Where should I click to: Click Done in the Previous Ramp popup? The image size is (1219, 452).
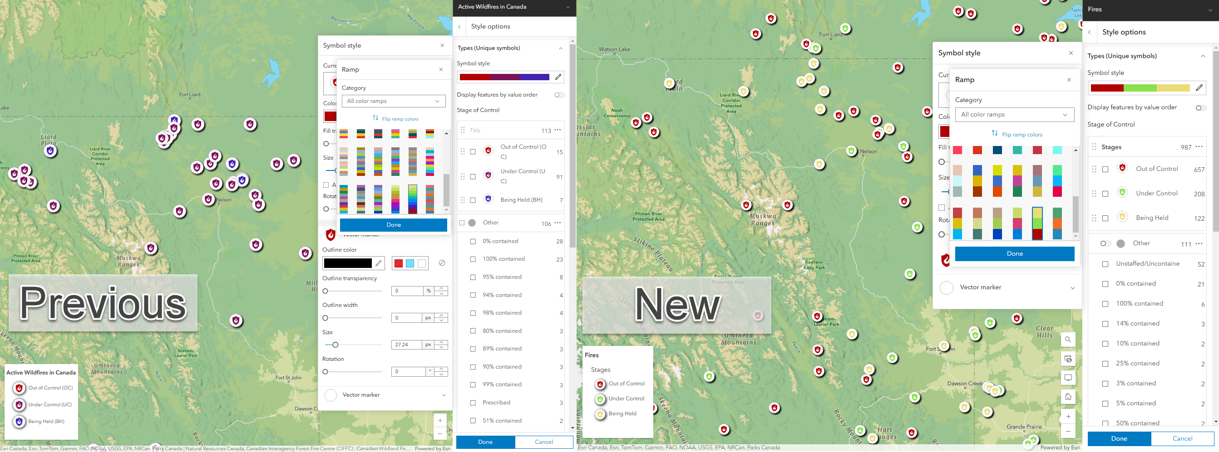pos(393,225)
